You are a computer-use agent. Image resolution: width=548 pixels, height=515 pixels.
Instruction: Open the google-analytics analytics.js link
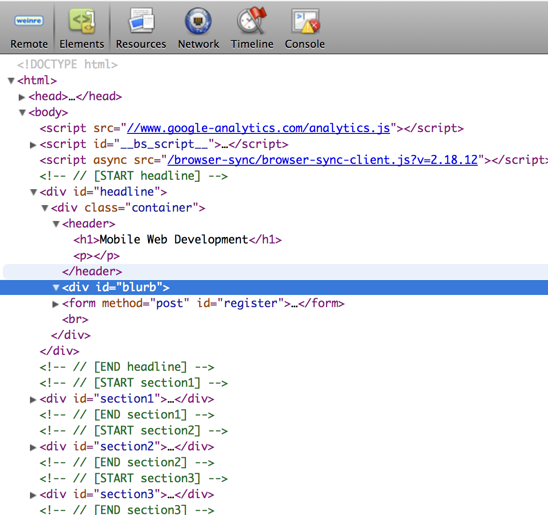coord(258,128)
